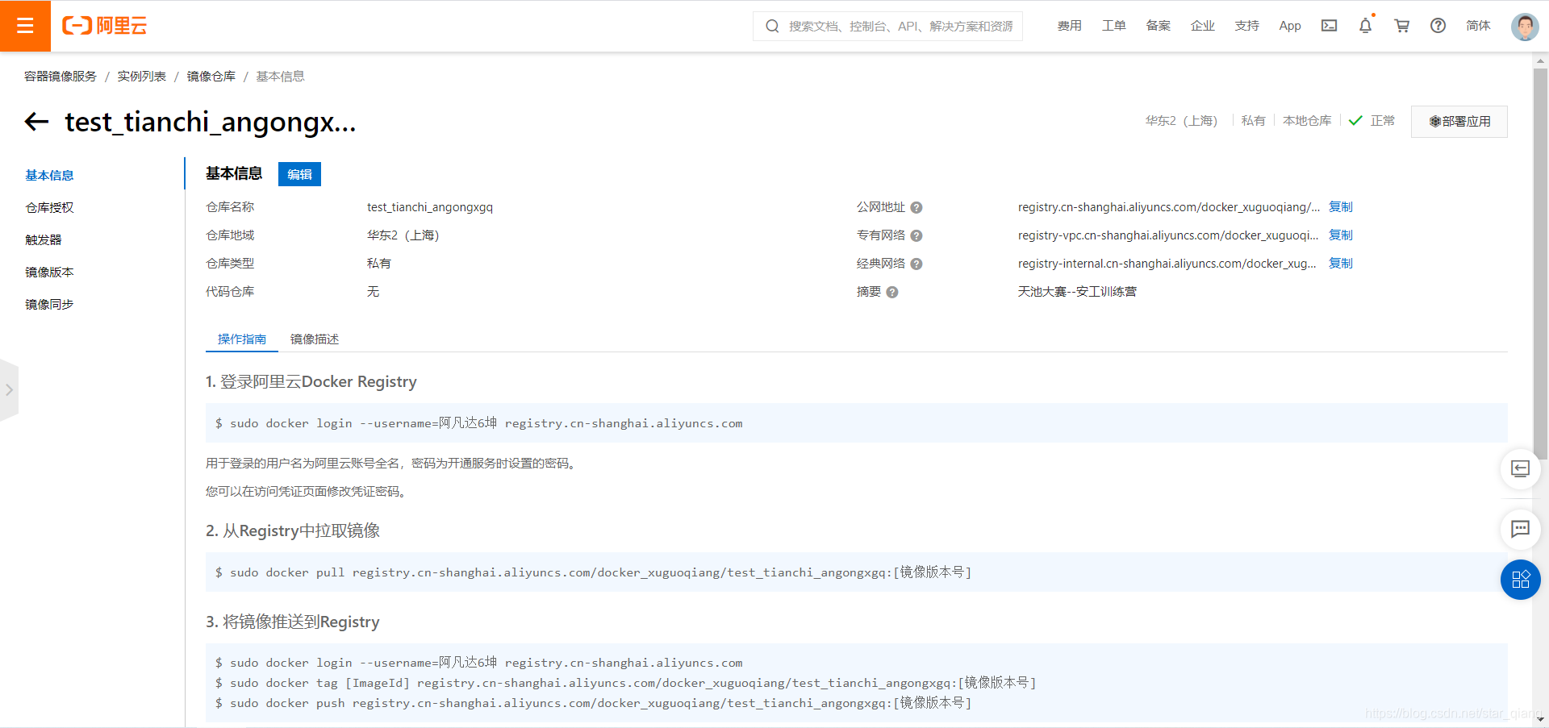The height and width of the screenshot is (728, 1549).
Task: Open 支持 in top navigation
Action: click(1247, 26)
